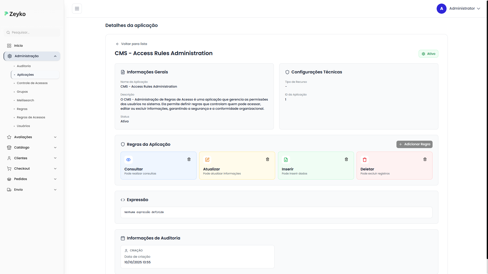Click the edit icon on Atualizar card
Image resolution: width=488 pixels, height=274 pixels.
click(207, 160)
